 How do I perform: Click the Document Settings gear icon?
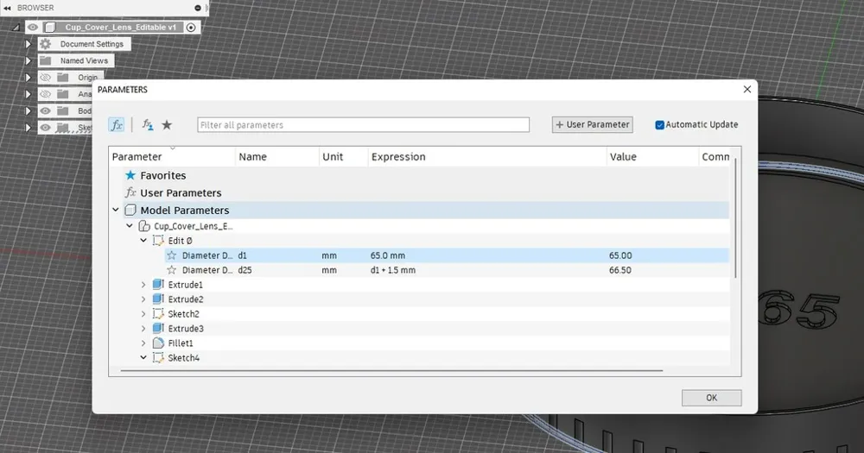point(46,44)
